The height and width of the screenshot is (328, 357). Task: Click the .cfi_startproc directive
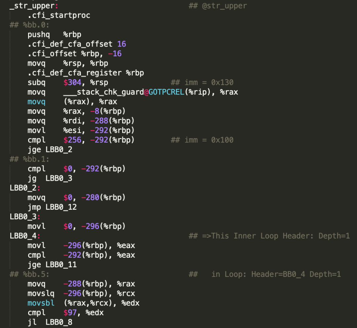tap(59, 16)
